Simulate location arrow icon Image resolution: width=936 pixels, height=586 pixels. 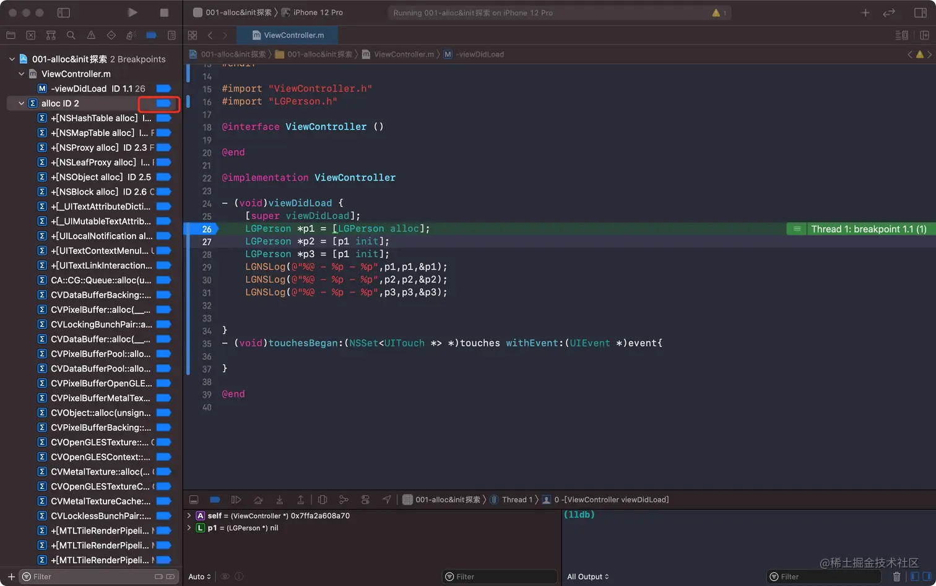tap(387, 499)
